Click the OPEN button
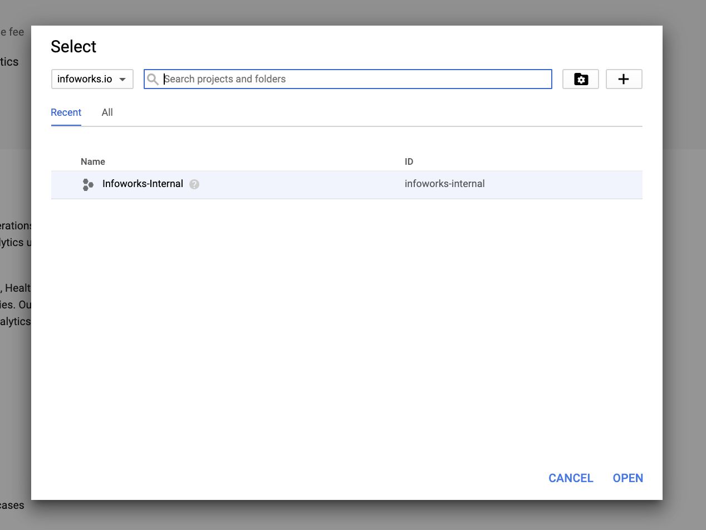 tap(628, 478)
